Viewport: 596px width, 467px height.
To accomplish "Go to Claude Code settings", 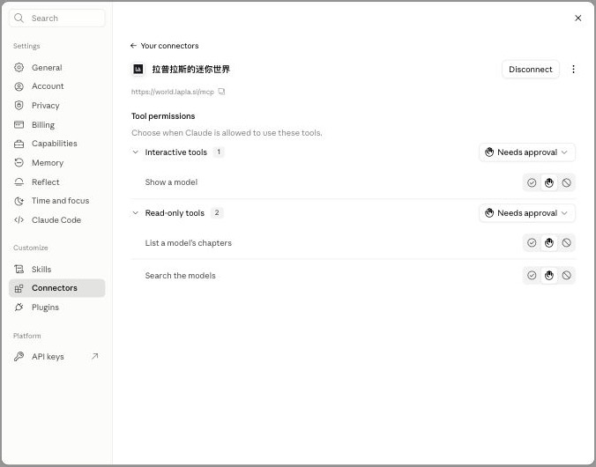I will coord(57,219).
